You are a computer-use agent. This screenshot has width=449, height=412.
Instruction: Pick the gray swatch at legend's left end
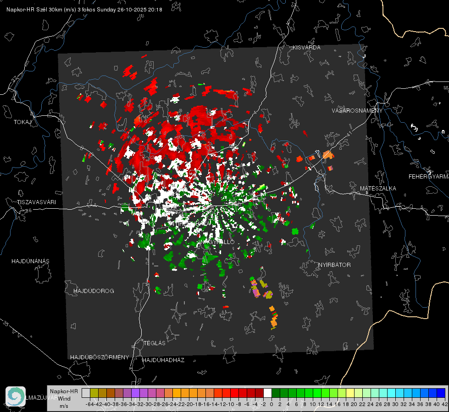pyautogui.click(x=86, y=393)
